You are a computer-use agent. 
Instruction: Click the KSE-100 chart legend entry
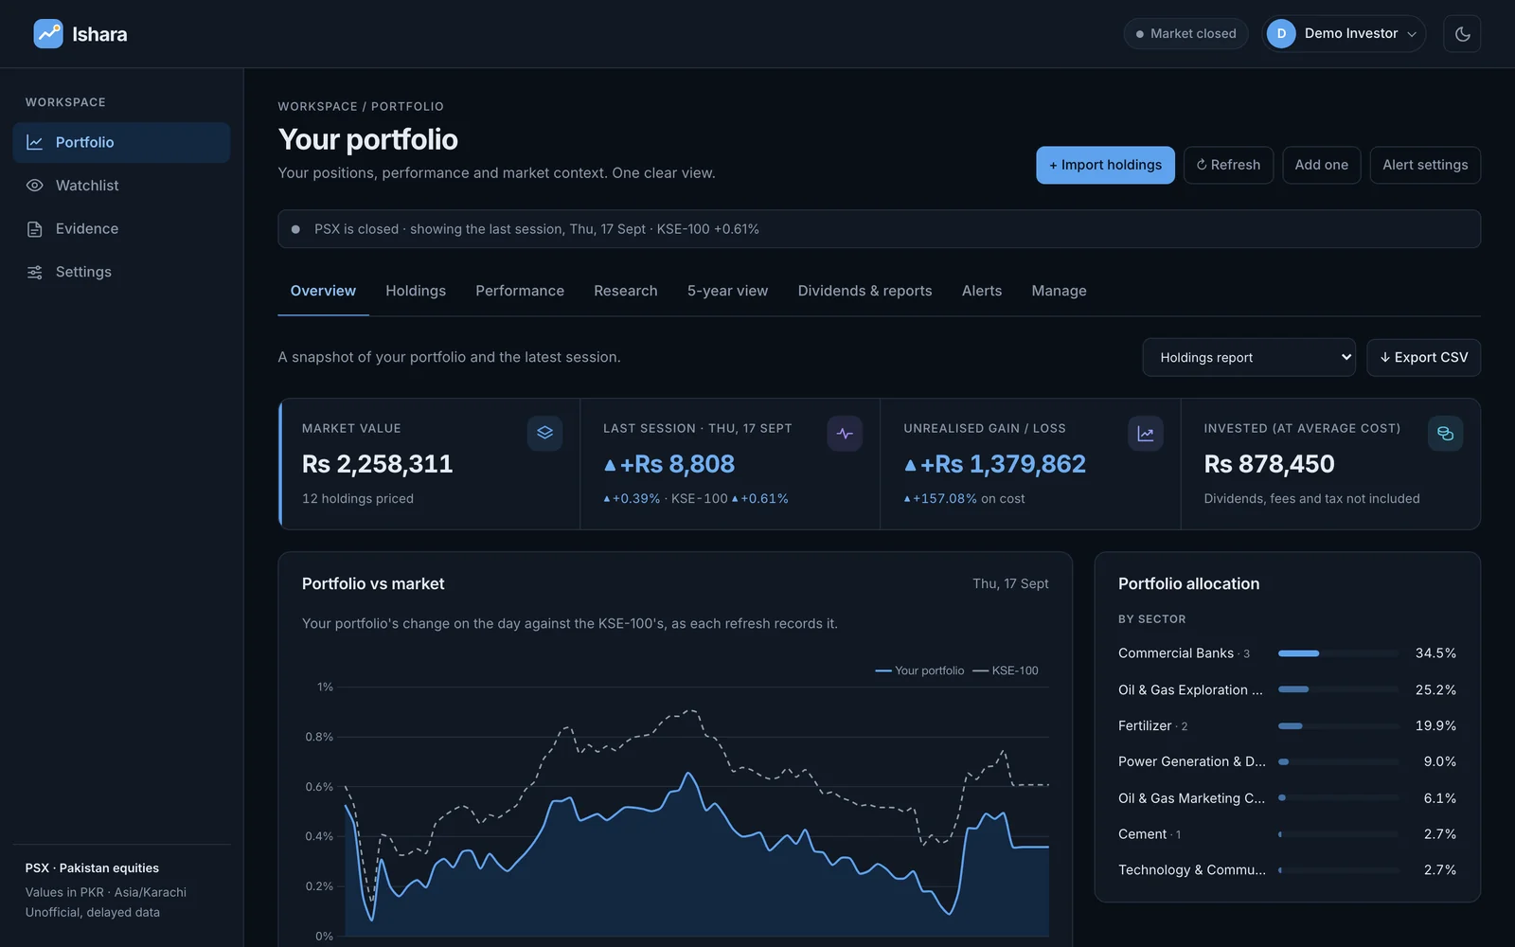point(1006,670)
